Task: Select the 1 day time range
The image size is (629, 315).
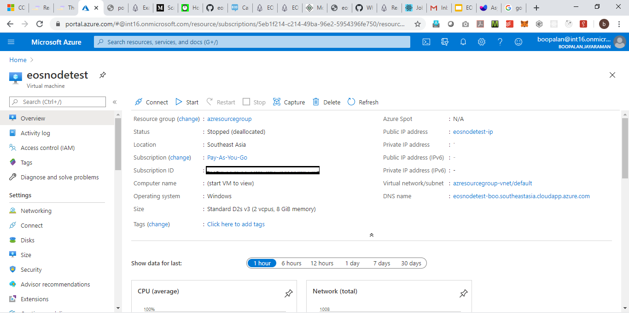Action: coord(352,263)
